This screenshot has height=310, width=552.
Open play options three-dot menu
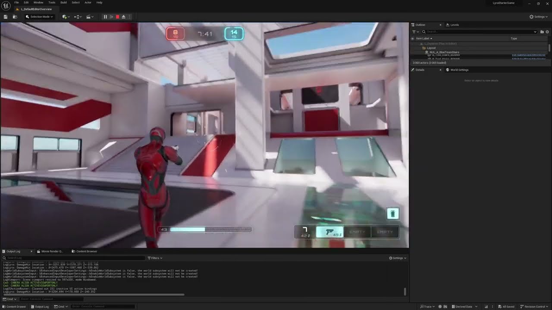pyautogui.click(x=129, y=17)
